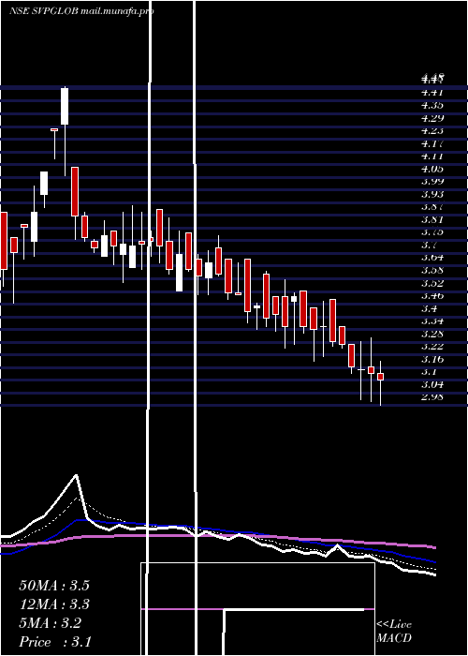Select the 3.04 price axis label
Image resolution: width=468 pixels, height=656 pixels.
click(x=432, y=384)
